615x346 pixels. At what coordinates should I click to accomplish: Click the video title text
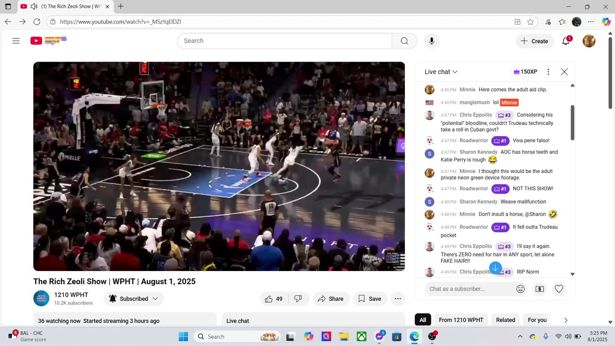point(114,282)
